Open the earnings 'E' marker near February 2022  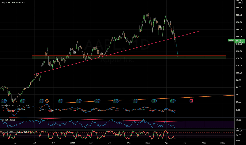click(x=153, y=101)
